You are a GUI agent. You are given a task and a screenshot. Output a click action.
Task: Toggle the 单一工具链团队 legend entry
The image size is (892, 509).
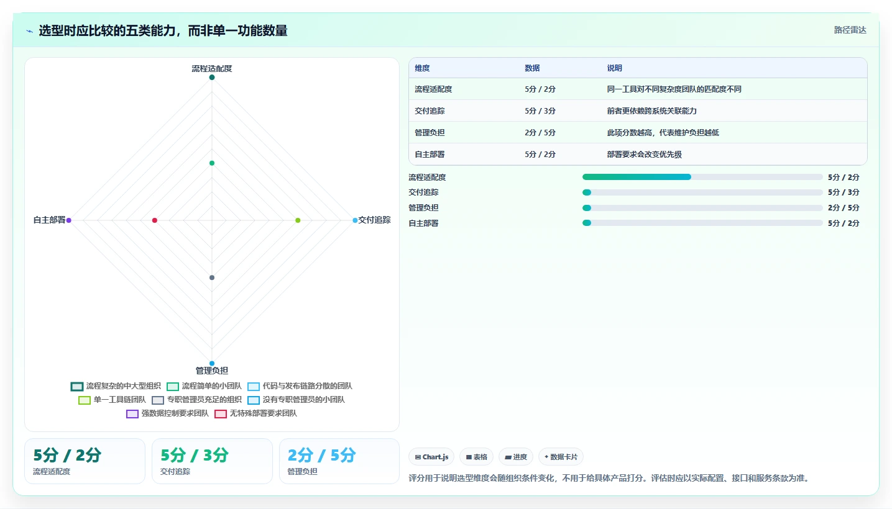(x=112, y=400)
